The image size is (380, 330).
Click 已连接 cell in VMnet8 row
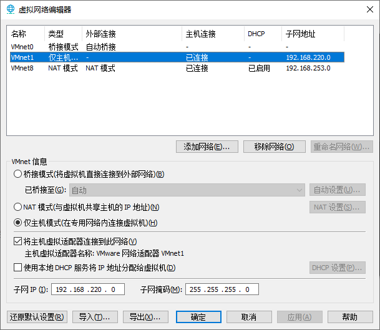pyautogui.click(x=197, y=68)
